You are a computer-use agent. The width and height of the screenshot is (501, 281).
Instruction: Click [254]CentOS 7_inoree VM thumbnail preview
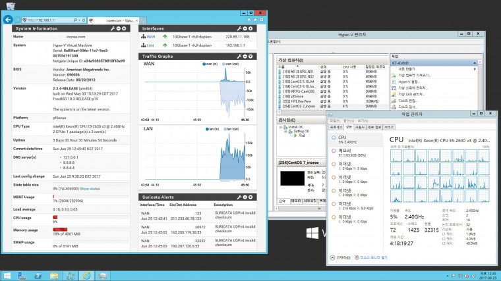[292, 178]
